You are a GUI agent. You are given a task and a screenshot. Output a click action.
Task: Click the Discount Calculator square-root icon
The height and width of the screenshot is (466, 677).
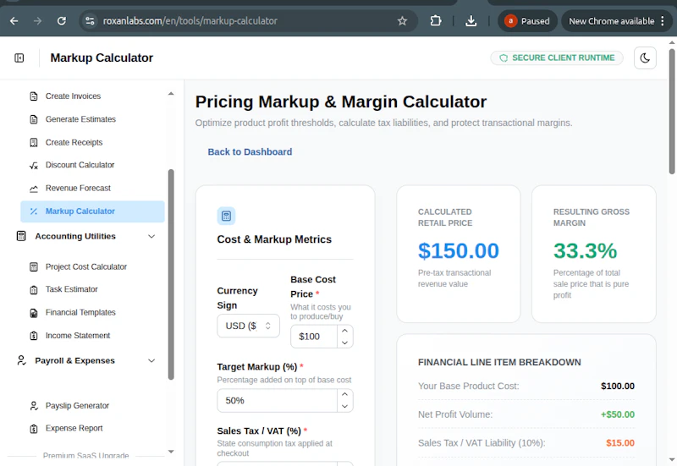click(34, 165)
